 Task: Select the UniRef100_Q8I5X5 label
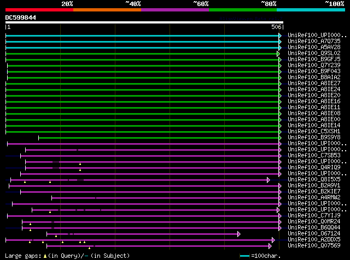point(314,180)
